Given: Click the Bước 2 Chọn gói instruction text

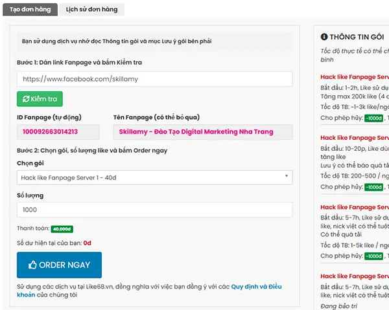Looking at the screenshot, I should click(x=92, y=151).
